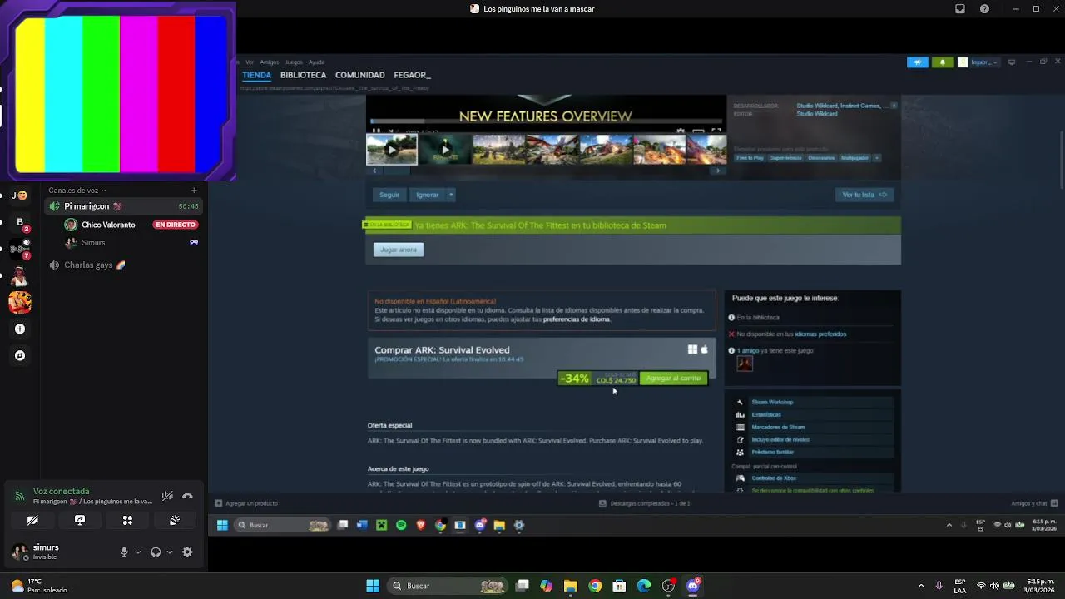The image size is (1065, 599).
Task: Open Steam green notifications bell
Action: click(942, 62)
